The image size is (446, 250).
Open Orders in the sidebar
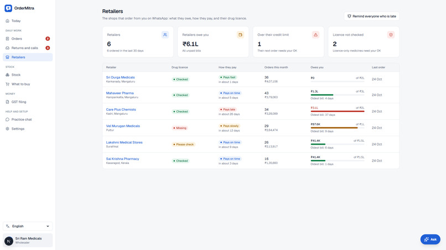coord(28,39)
